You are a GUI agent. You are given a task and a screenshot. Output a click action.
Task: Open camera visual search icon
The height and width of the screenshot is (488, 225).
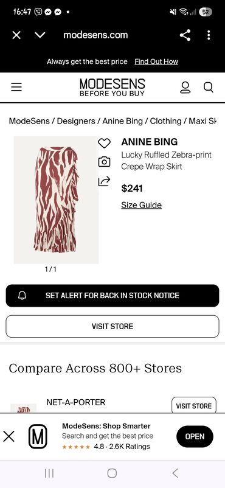[104, 162]
